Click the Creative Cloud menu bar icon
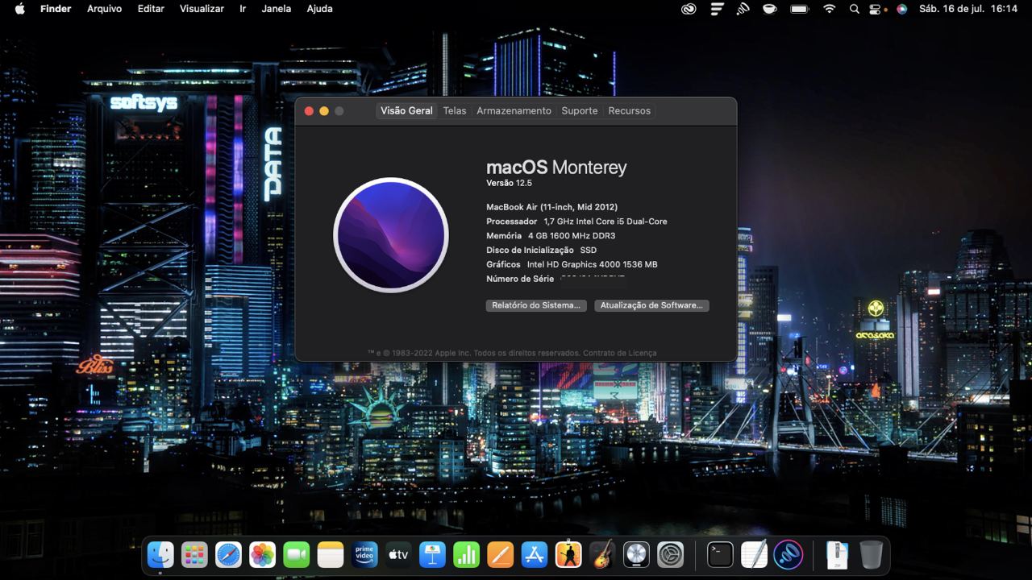The image size is (1032, 580). 689,9
